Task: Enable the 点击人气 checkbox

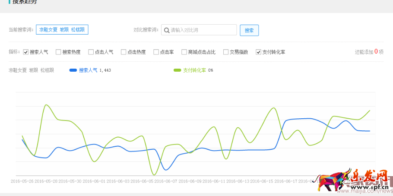Action: 91,52
